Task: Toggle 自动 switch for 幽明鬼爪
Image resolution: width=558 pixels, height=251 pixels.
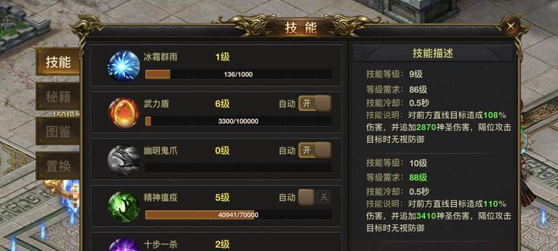Action: click(x=314, y=150)
